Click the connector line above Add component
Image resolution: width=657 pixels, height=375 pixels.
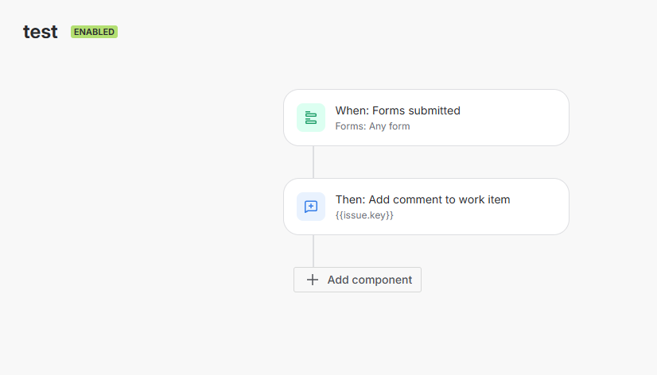pos(313,251)
